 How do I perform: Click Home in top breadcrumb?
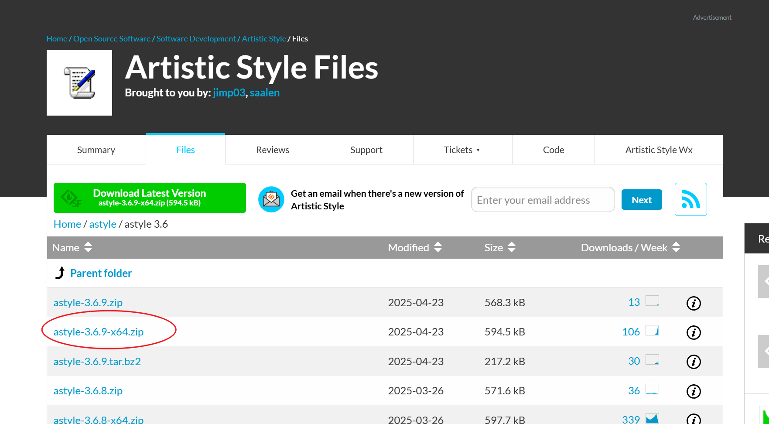57,38
